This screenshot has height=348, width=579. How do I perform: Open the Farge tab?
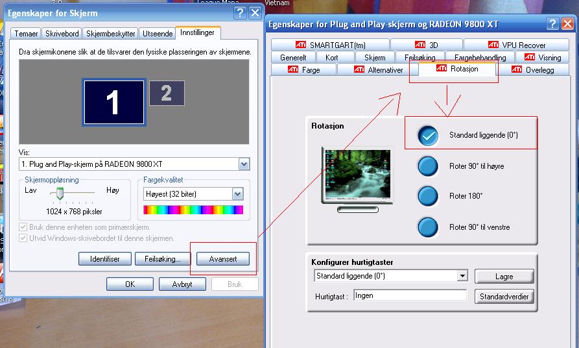[303, 69]
